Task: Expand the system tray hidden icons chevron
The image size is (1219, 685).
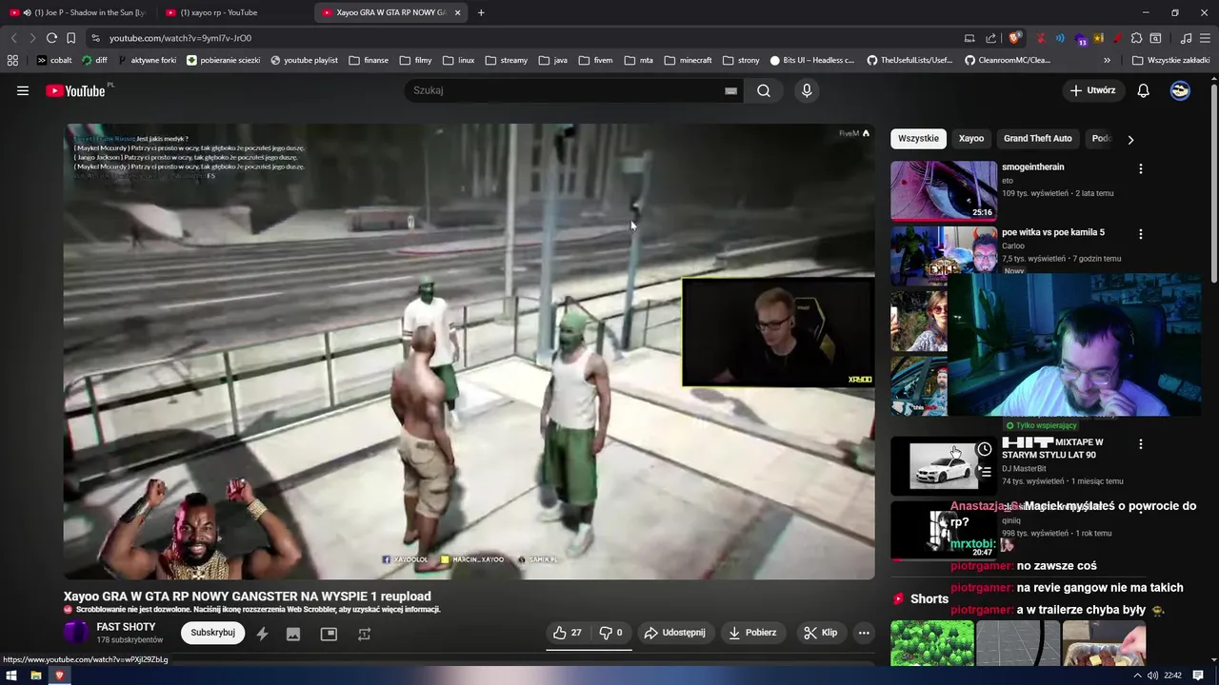Action: pyautogui.click(x=1138, y=675)
